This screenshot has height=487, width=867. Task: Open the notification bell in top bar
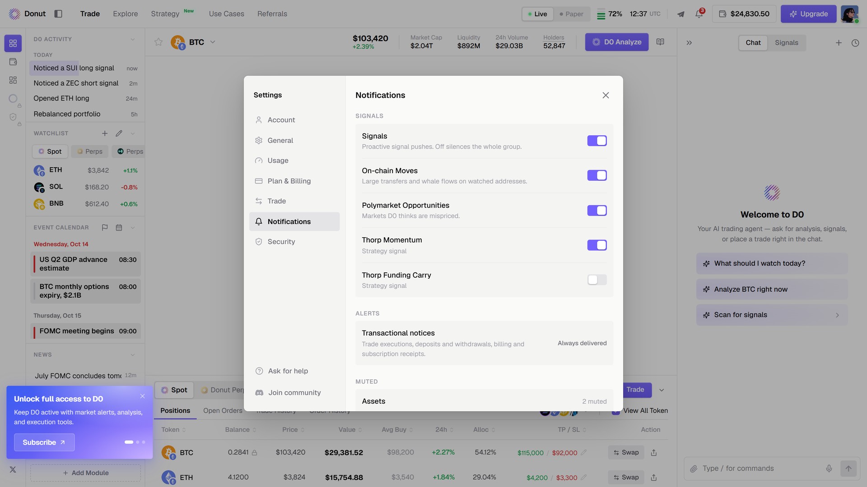point(699,14)
